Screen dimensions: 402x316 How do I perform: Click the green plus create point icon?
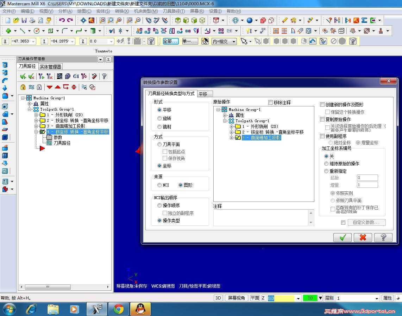(8, 31)
